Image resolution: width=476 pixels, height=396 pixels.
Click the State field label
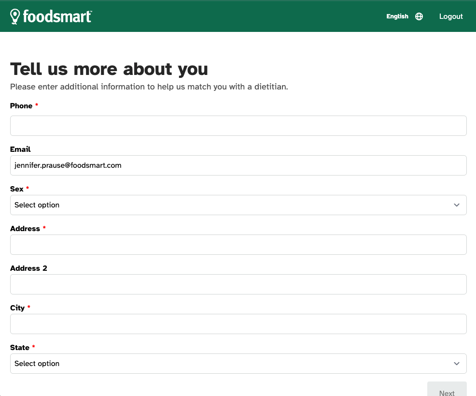(x=20, y=347)
